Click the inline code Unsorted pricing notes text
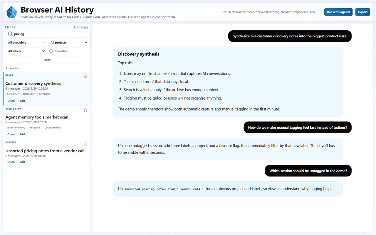The height and width of the screenshot is (235, 376). point(163,189)
